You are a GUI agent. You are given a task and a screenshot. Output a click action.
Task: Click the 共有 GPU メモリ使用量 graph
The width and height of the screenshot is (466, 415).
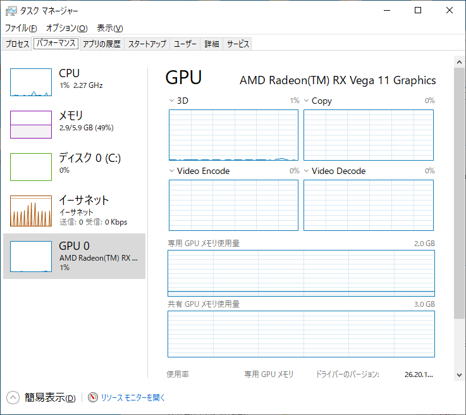(301, 334)
